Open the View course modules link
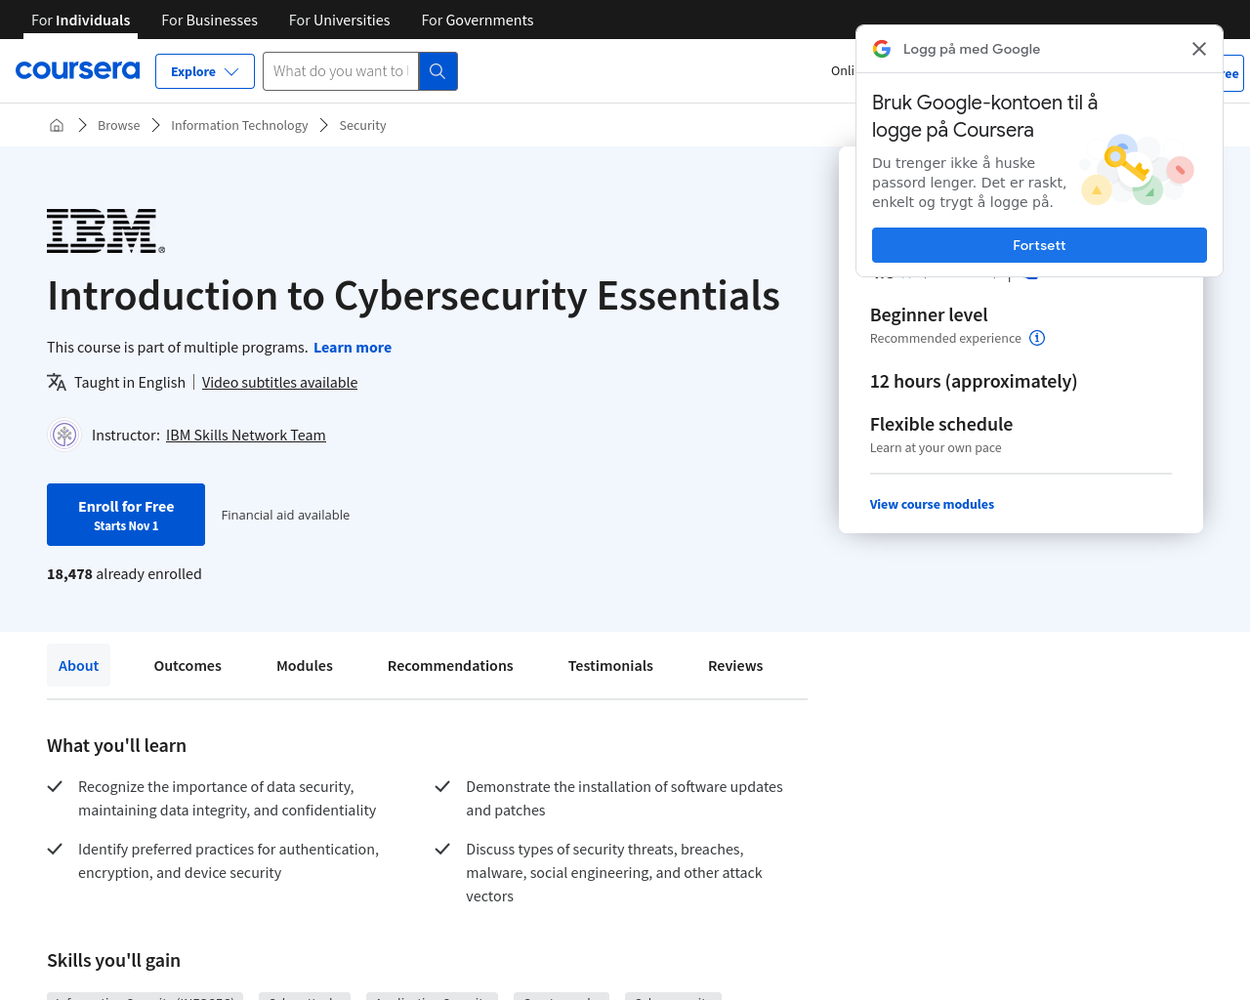 coord(932,505)
